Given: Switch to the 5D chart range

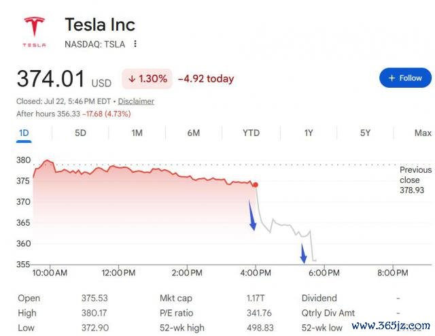Looking at the screenshot, I should 80,133.
